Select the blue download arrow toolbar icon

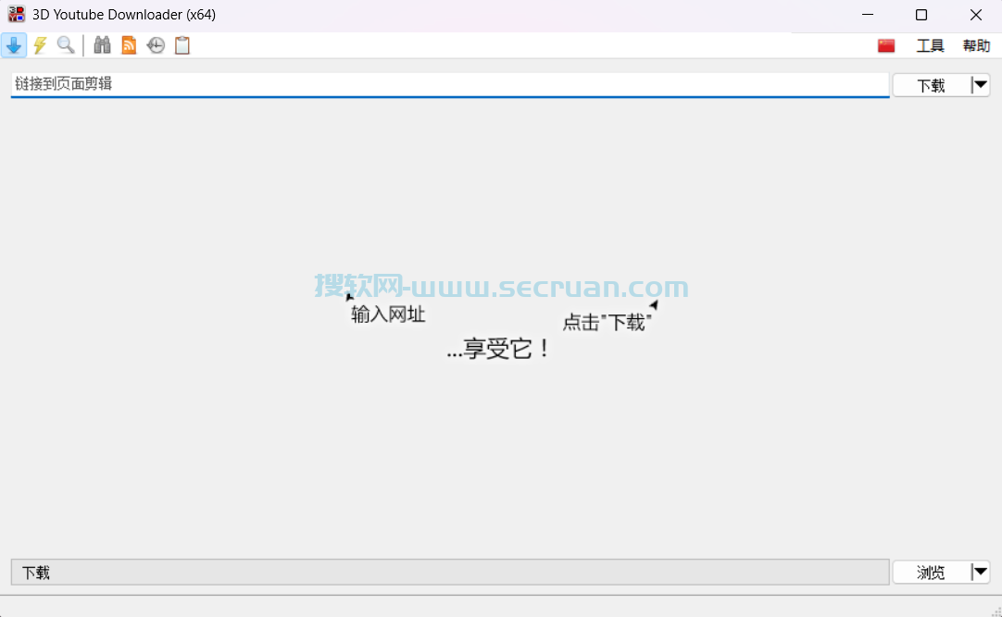13,45
